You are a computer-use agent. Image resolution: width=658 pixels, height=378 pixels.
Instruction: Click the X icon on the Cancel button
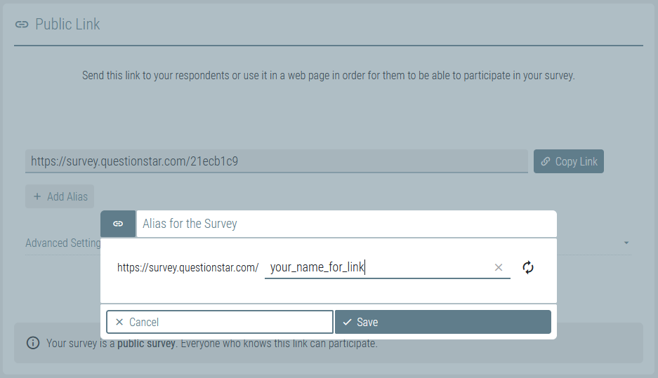(x=119, y=322)
